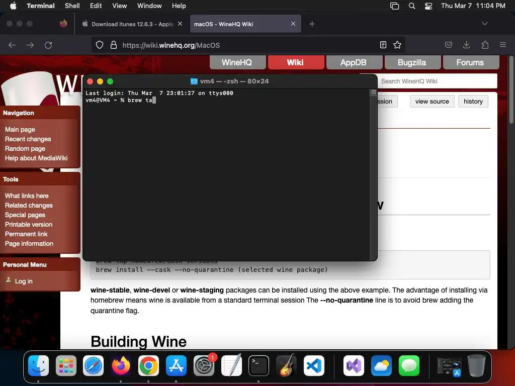Open the Shell menu
515x386 pixels.
click(72, 6)
